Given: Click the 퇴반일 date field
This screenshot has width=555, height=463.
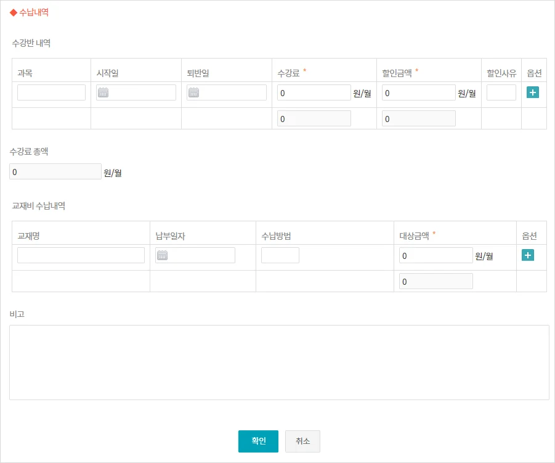Looking at the screenshot, I should tap(233, 93).
